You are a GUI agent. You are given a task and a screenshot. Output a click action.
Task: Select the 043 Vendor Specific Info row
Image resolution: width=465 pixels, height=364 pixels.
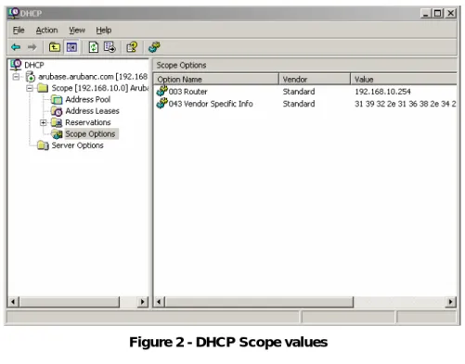(305, 104)
